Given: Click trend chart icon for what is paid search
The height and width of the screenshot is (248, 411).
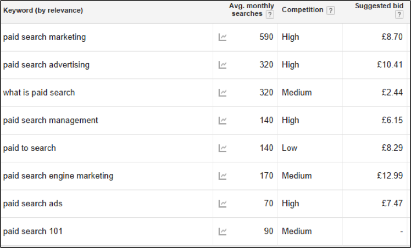Looking at the screenshot, I should pos(223,93).
